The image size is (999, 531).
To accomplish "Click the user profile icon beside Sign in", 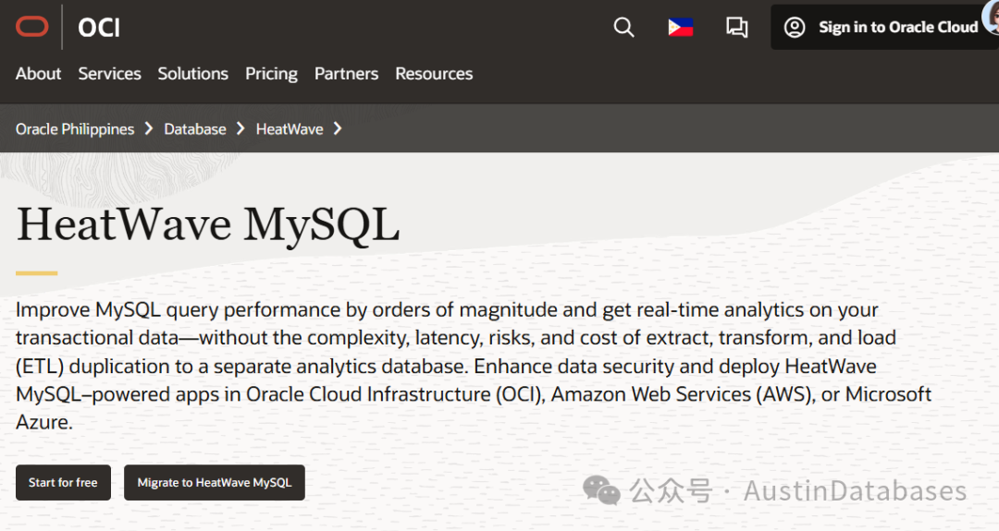I will (x=795, y=28).
